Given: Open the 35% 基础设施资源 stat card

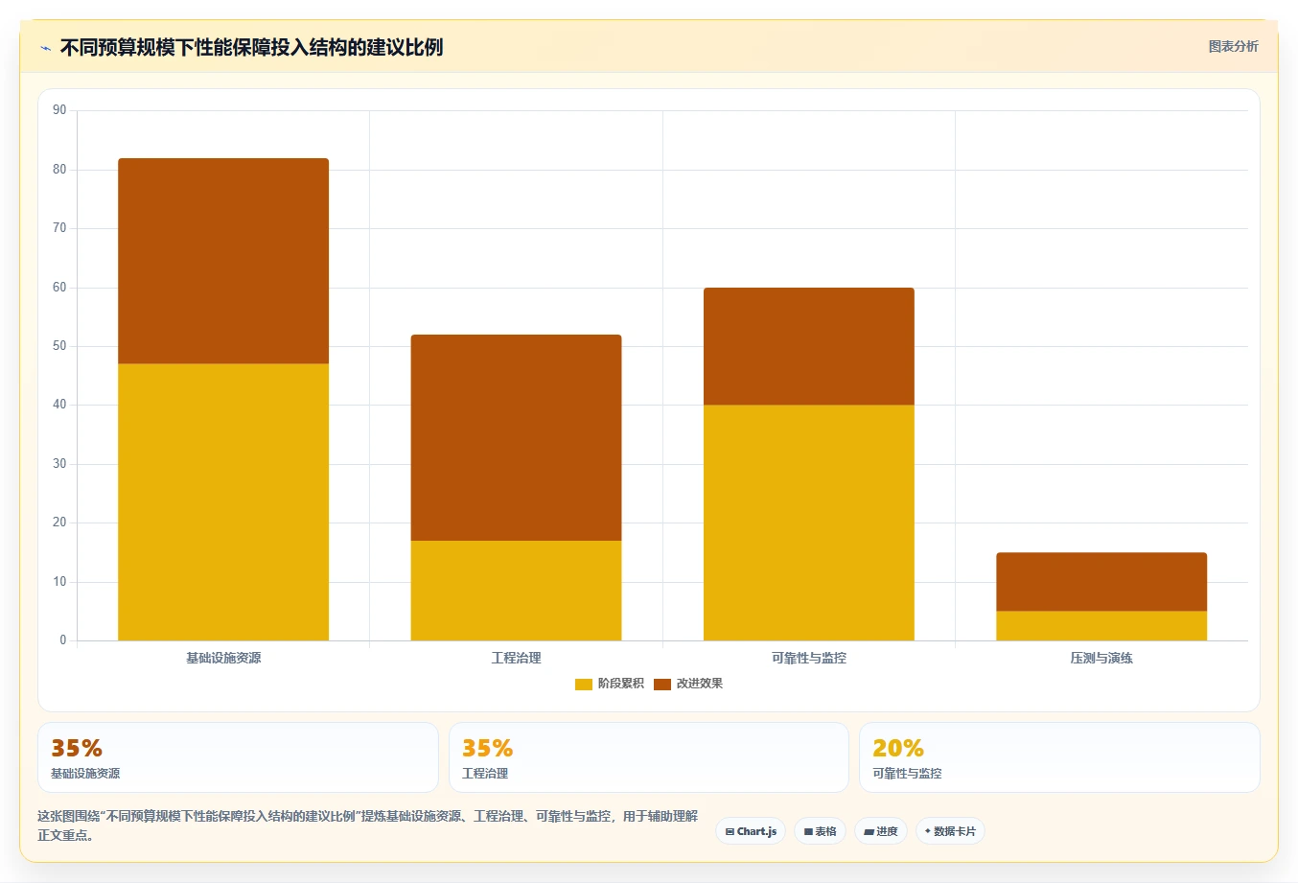Looking at the screenshot, I should click(238, 757).
